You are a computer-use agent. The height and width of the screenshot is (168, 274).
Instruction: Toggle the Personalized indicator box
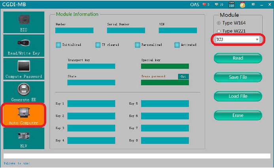[138, 45]
